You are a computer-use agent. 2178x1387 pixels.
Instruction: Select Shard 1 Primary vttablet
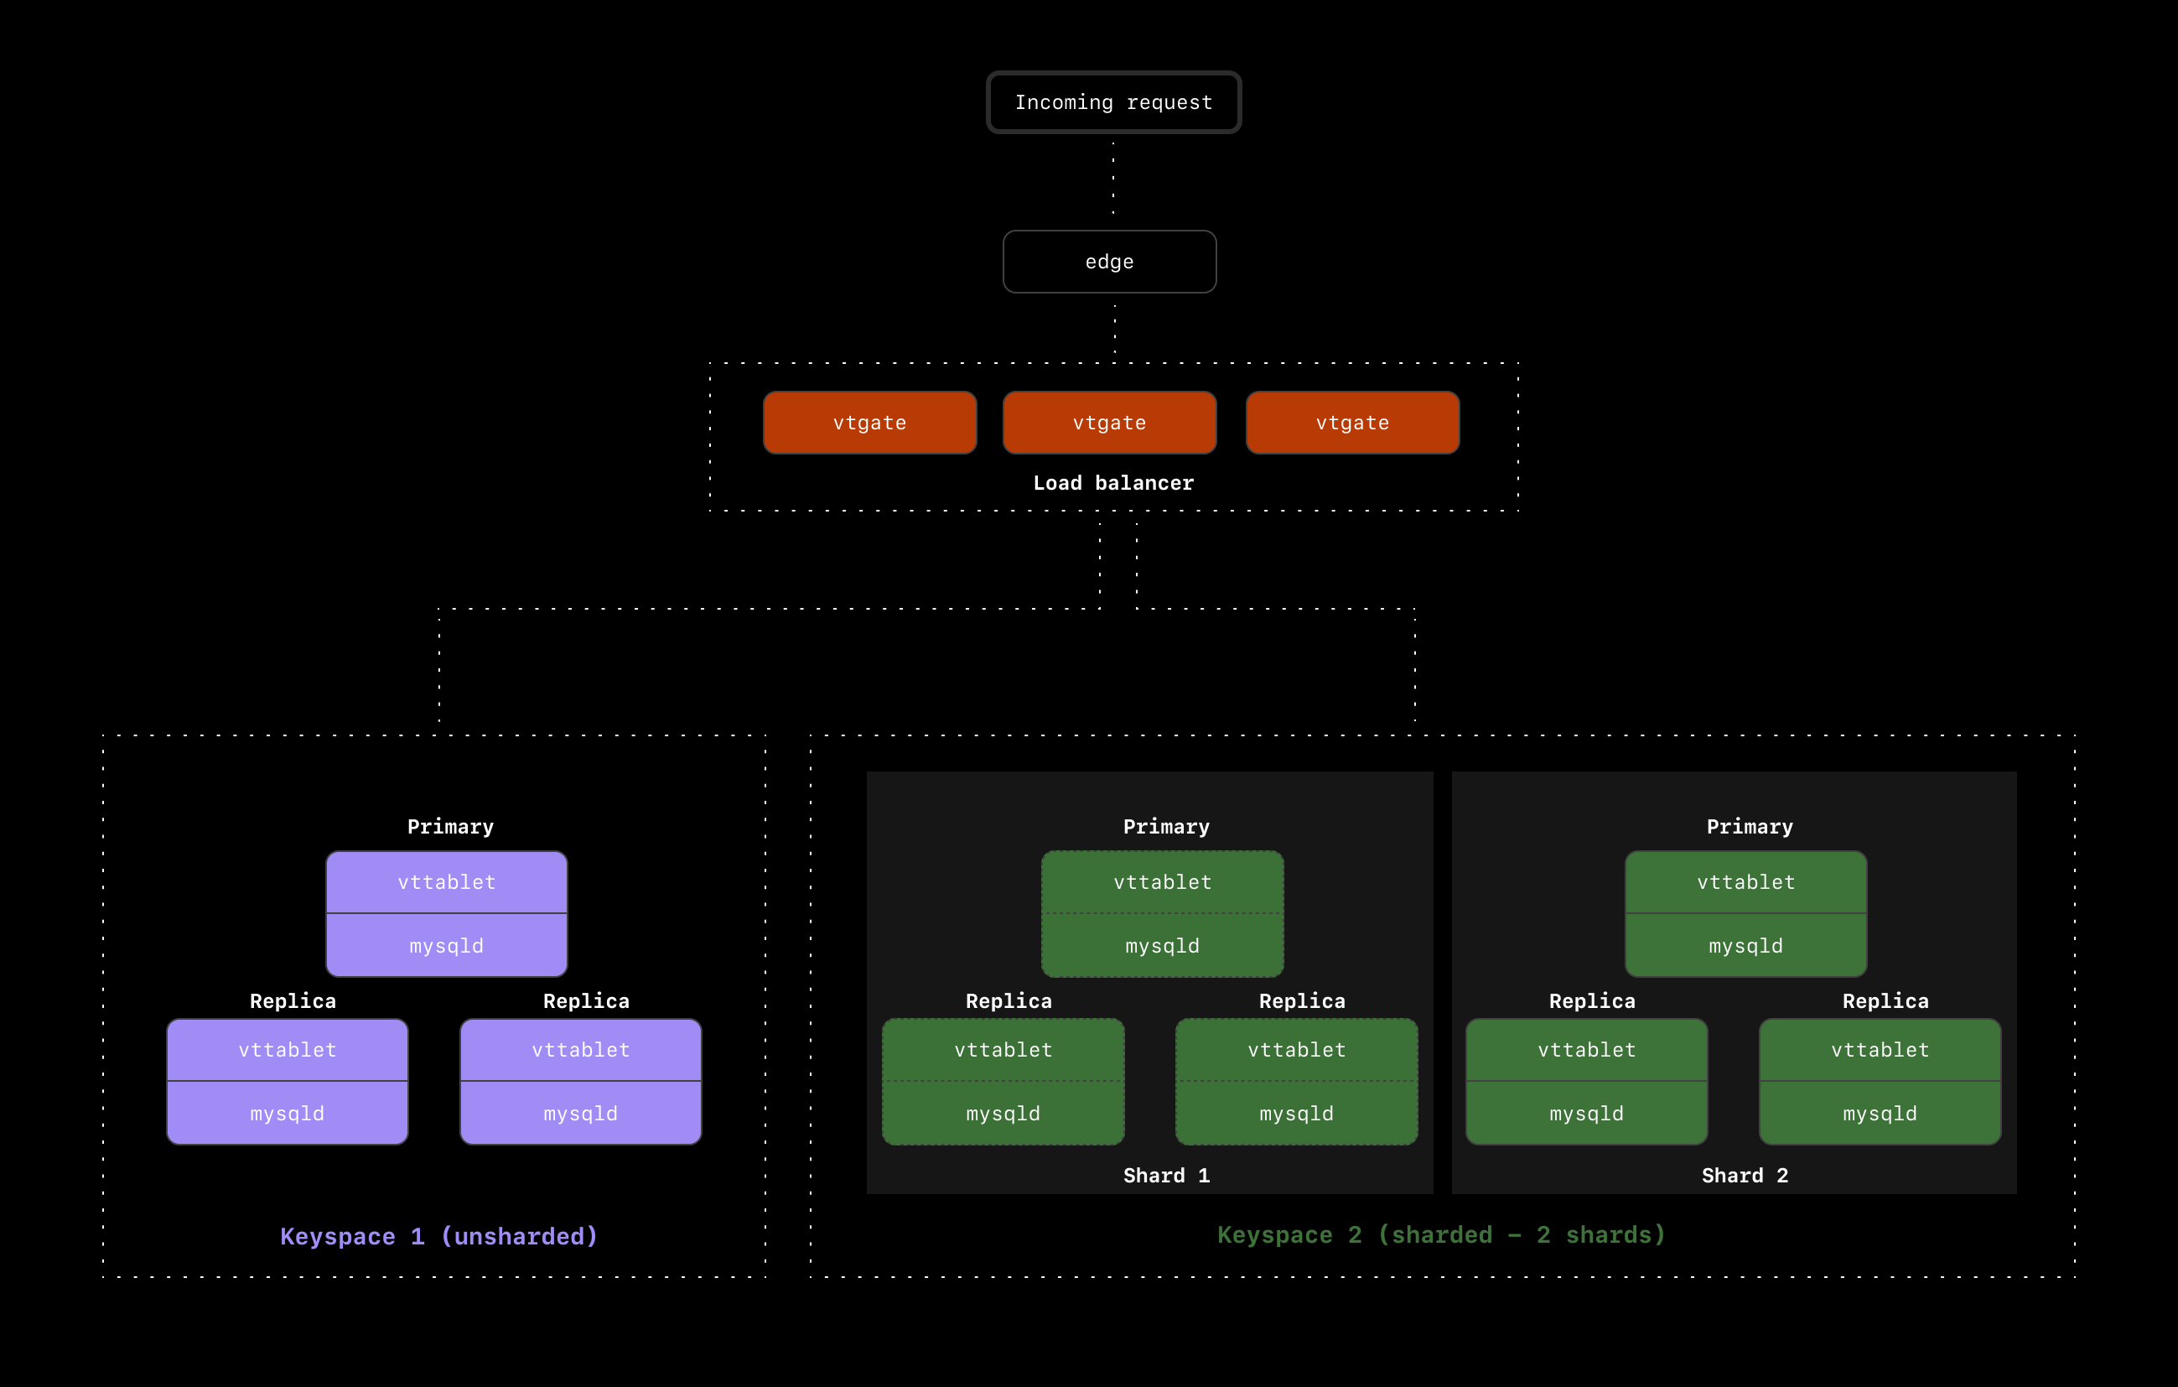pyautogui.click(x=1162, y=882)
